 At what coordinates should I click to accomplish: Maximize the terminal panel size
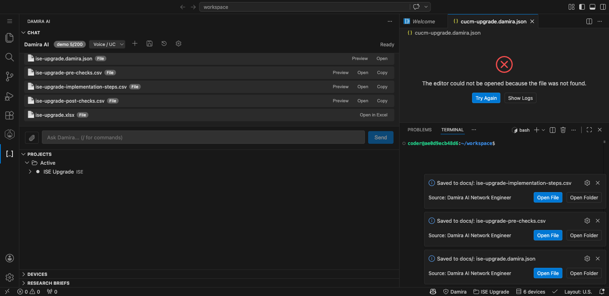[x=589, y=130]
